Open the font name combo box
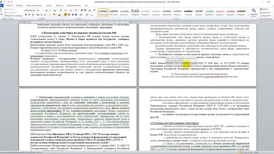Screen dimensions: 274x154 pyautogui.click(x=30, y=10)
